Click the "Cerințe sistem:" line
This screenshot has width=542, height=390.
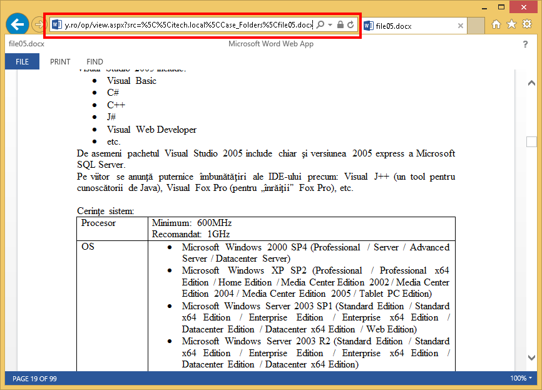tap(105, 211)
